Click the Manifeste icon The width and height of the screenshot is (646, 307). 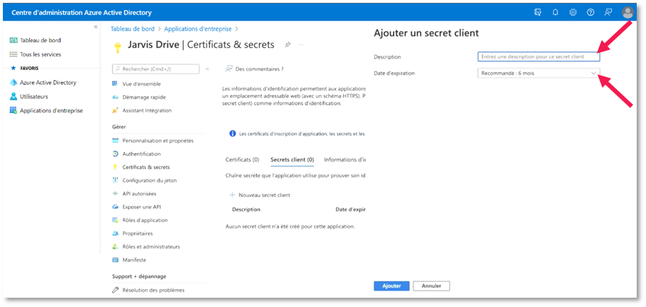(115, 260)
